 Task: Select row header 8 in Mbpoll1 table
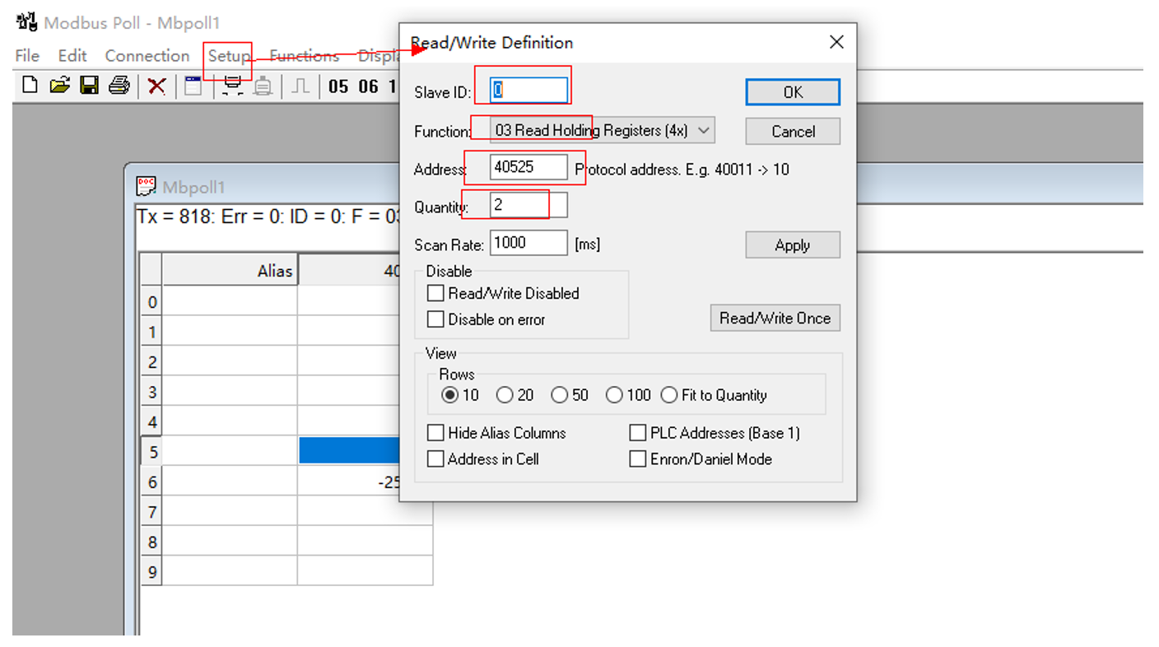[x=151, y=542]
